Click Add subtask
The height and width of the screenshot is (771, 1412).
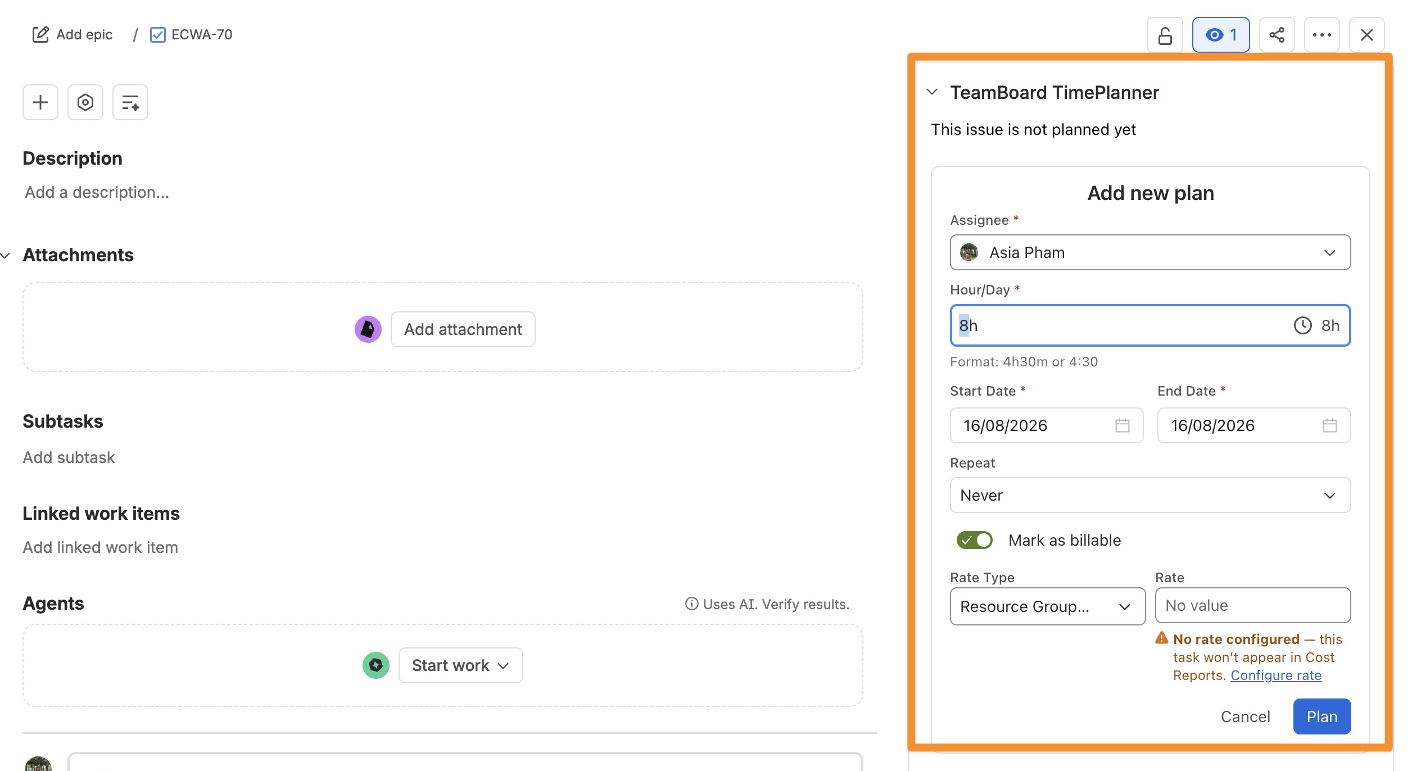[x=69, y=457]
